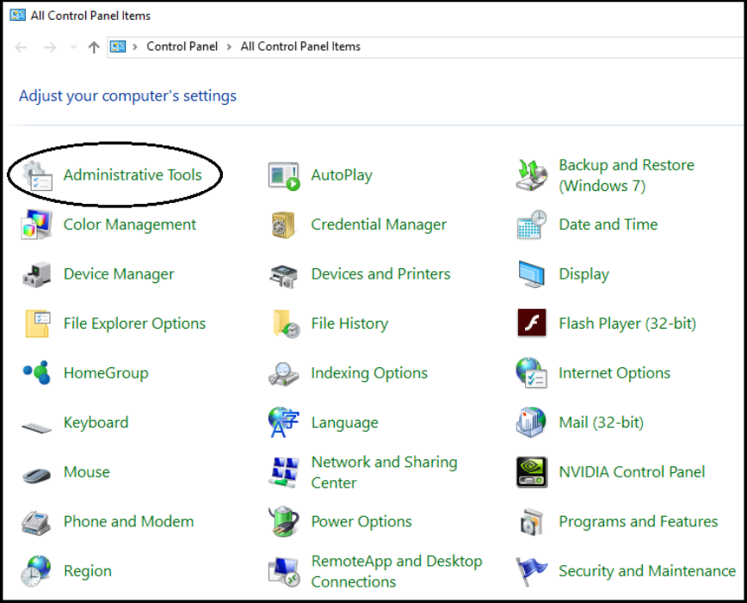Click the Color Management icon
Viewport: 747px width, 603px height.
tap(37, 225)
